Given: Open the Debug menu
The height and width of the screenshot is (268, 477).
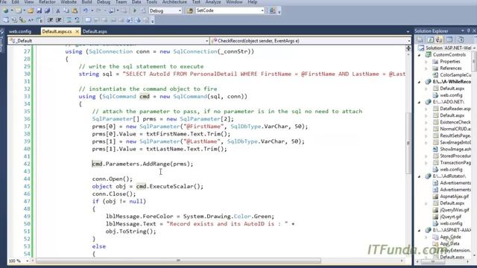Looking at the screenshot, I should (x=104, y=2).
